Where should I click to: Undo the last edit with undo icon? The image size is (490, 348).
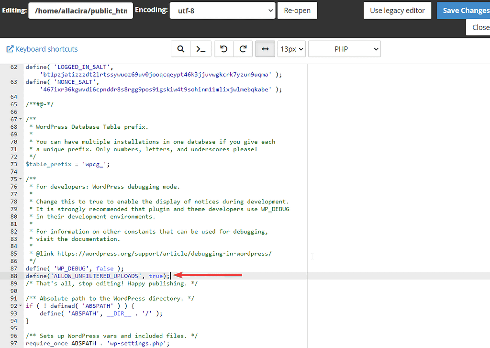[x=223, y=48]
